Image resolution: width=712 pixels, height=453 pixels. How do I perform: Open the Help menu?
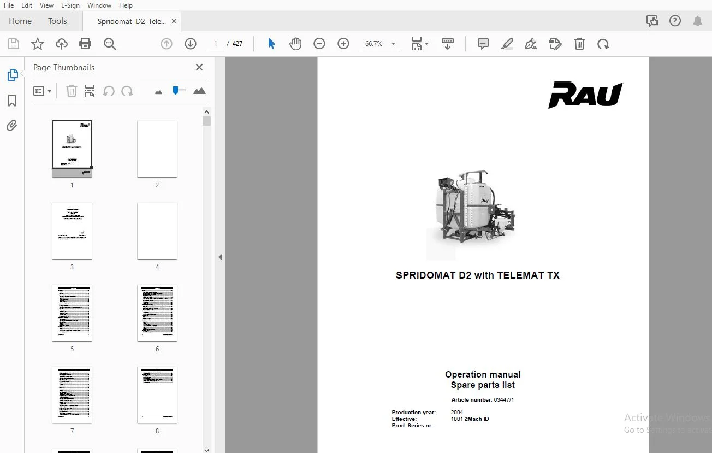coord(126,5)
